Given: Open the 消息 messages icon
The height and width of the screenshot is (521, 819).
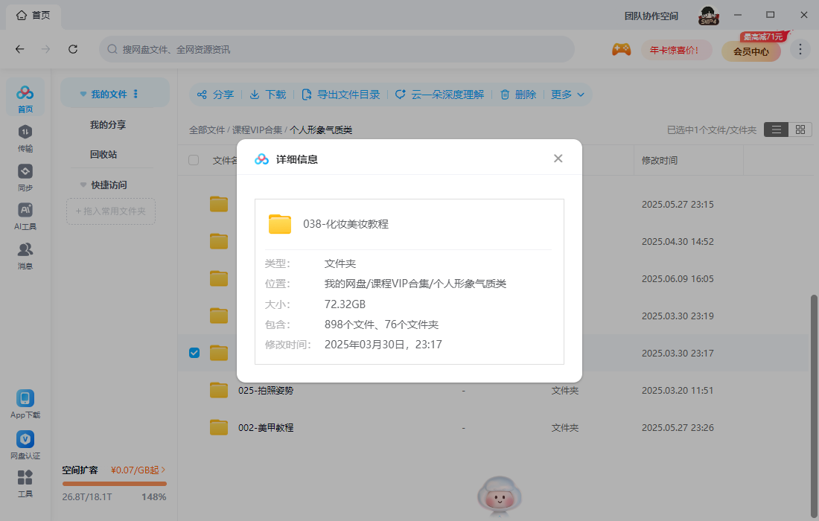Looking at the screenshot, I should point(25,255).
